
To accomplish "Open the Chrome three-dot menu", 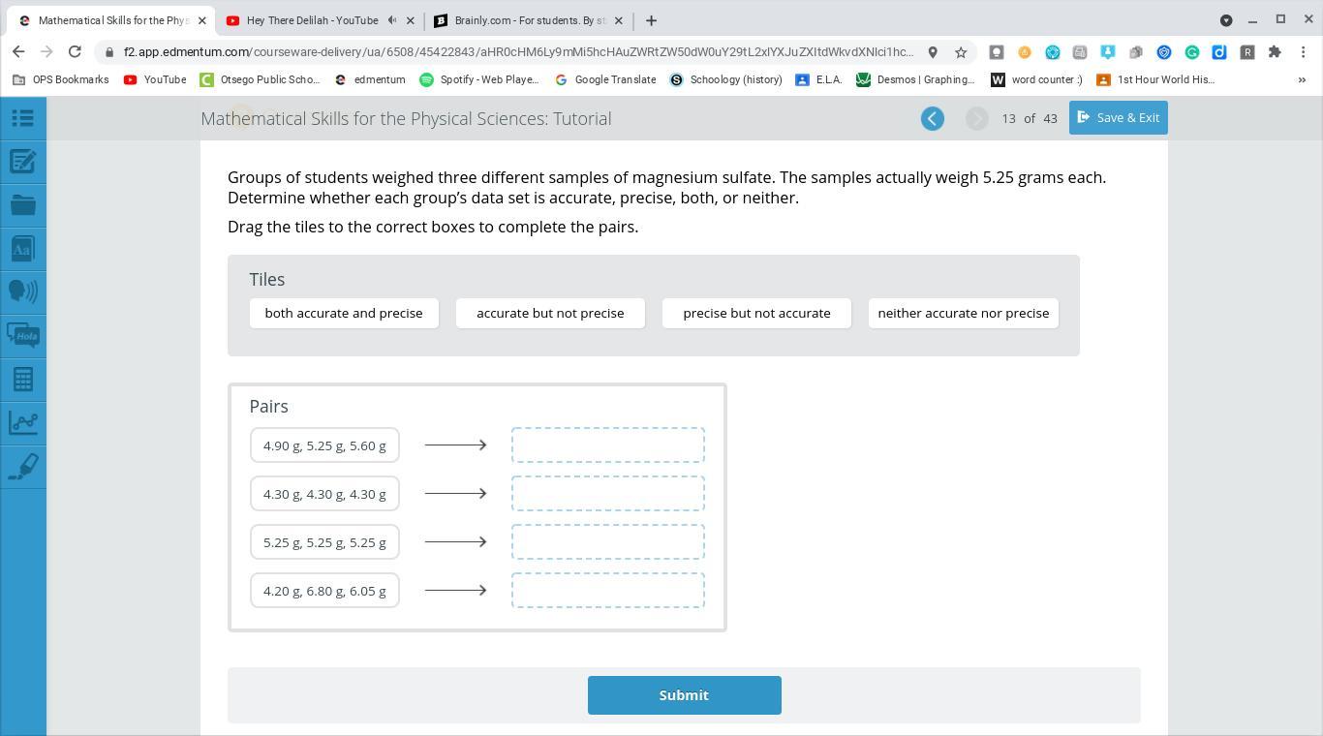I will (x=1303, y=52).
